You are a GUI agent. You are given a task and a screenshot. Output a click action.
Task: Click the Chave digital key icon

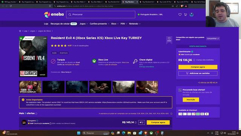135,61
